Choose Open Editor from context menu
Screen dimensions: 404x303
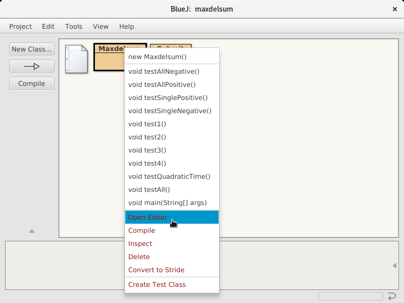tap(172, 217)
